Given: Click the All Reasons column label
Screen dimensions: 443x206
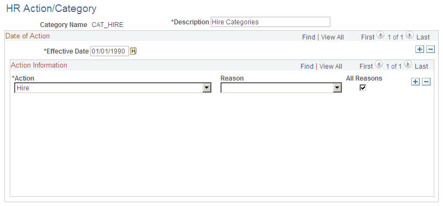Looking at the screenshot, I should 364,78.
